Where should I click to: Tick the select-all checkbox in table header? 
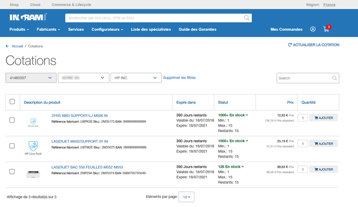point(12,102)
